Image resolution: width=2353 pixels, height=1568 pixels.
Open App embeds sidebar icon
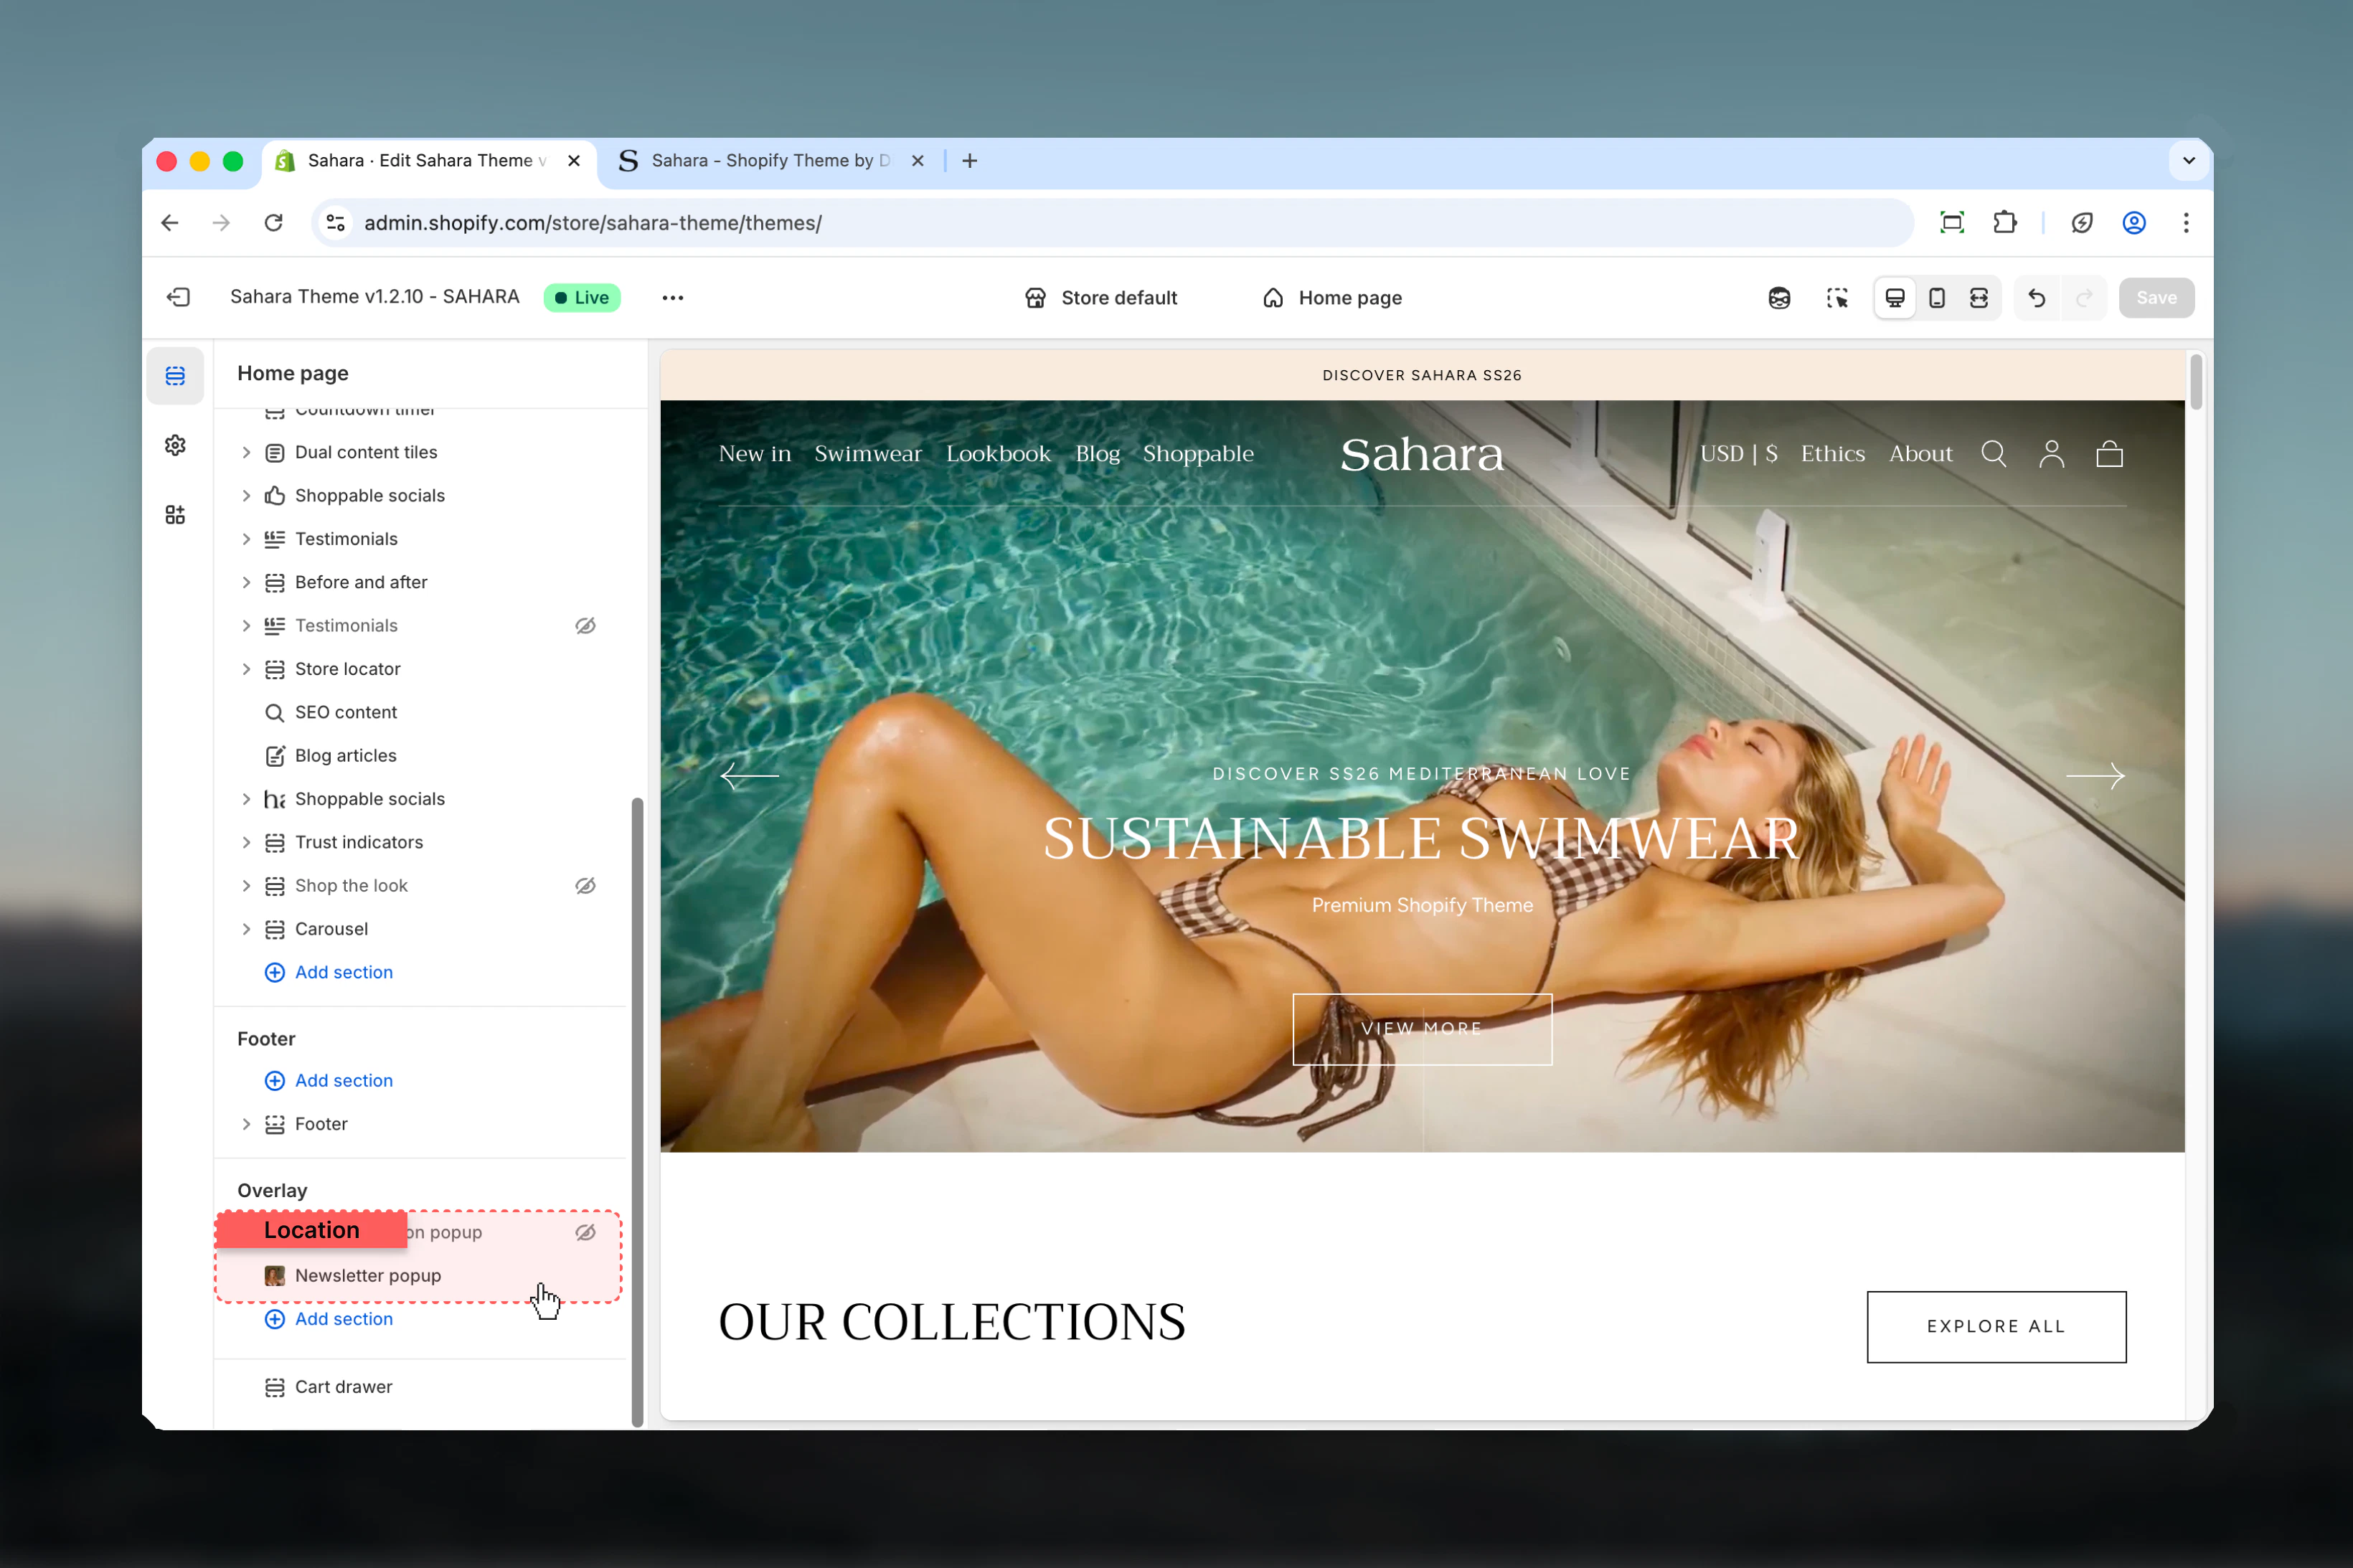click(175, 515)
